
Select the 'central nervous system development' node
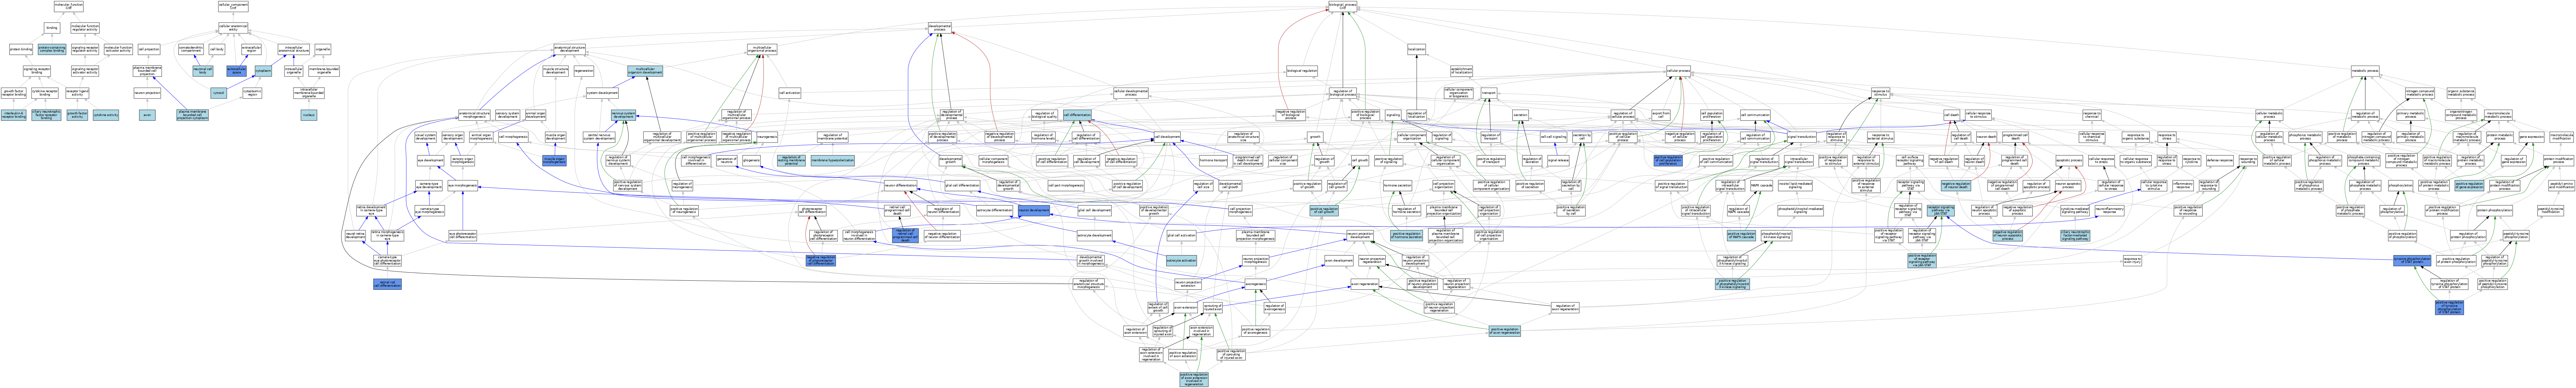pyautogui.click(x=599, y=137)
